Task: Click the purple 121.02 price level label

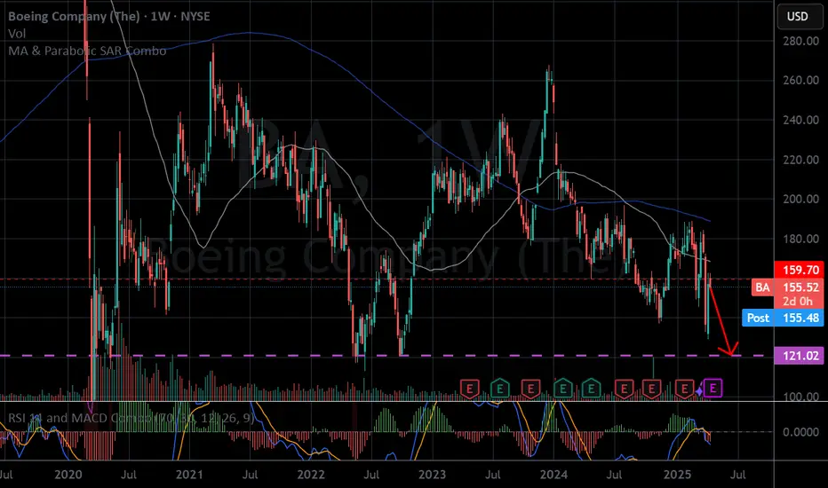Action: (x=799, y=356)
